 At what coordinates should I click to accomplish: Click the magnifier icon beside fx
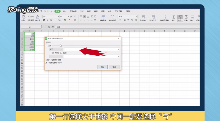pyautogui.click(x=49, y=27)
